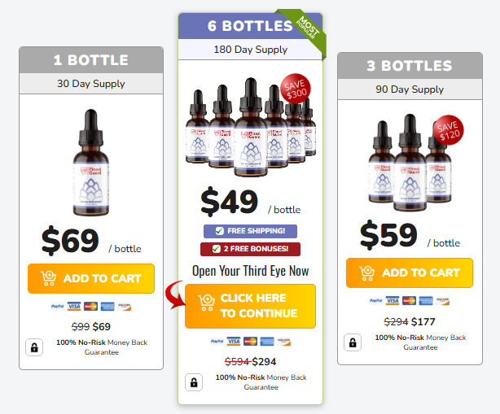The height and width of the screenshot is (414, 500).
Task: Click the three bottles product image
Action: coord(410,163)
